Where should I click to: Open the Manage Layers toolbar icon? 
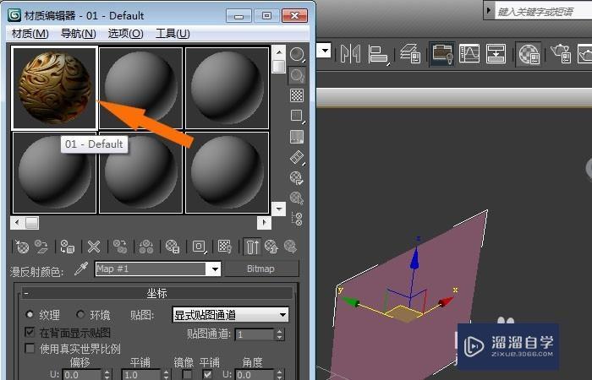[x=410, y=53]
